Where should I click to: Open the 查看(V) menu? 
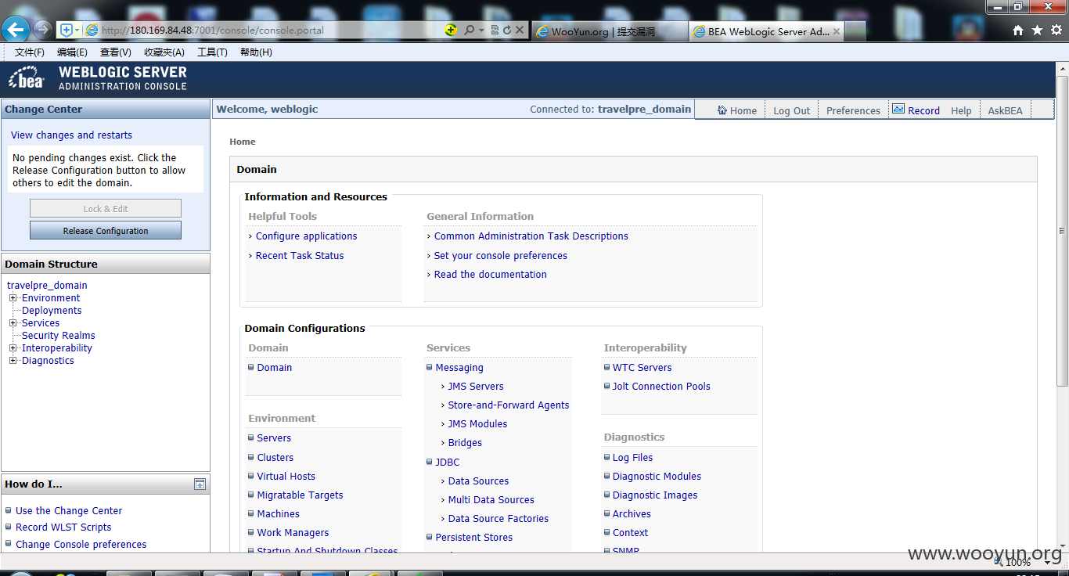pos(115,52)
